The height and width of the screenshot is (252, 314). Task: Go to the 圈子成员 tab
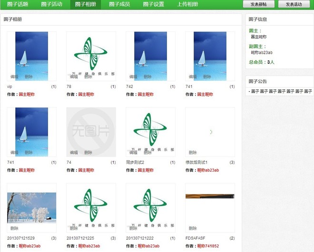[x=119, y=4]
